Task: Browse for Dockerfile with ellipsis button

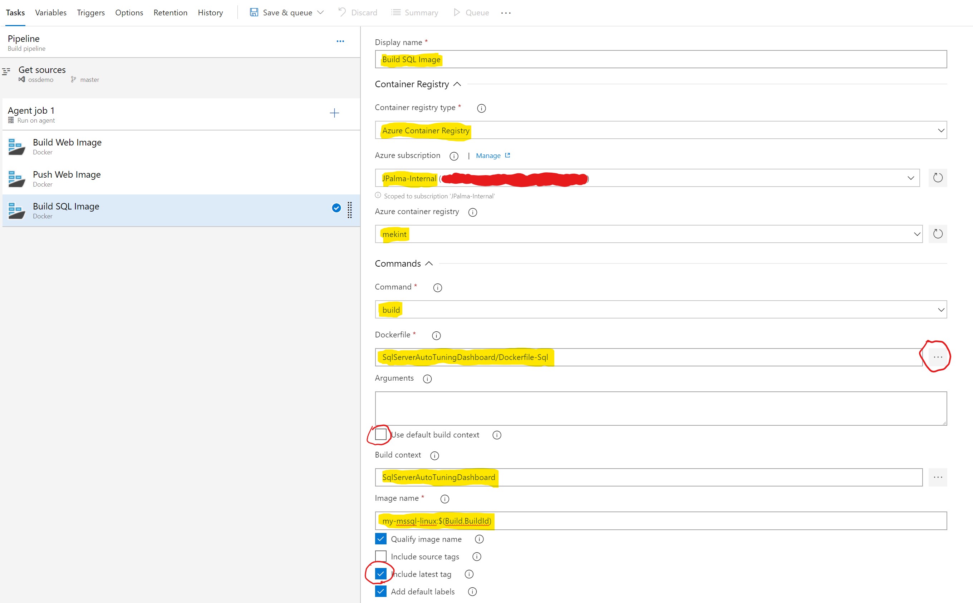Action: pos(937,357)
